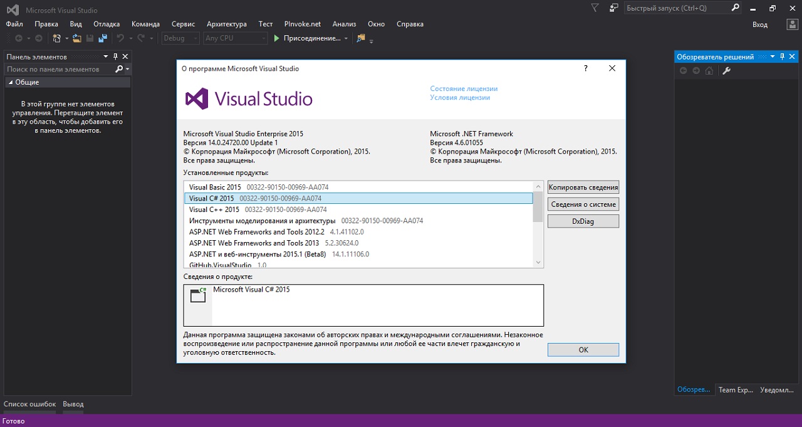The image size is (802, 427).
Task: Click the Копировать сведения button
Action: tap(583, 187)
